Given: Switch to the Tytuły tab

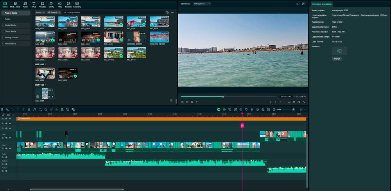Looking at the screenshot, I should pyautogui.click(x=34, y=4).
